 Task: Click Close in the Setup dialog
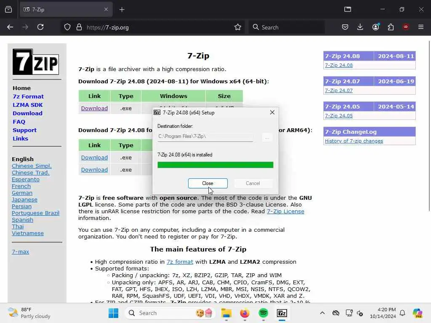pos(208,183)
